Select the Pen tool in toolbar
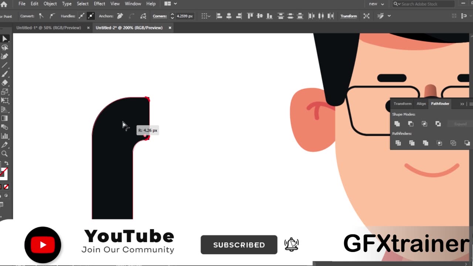 (5, 57)
